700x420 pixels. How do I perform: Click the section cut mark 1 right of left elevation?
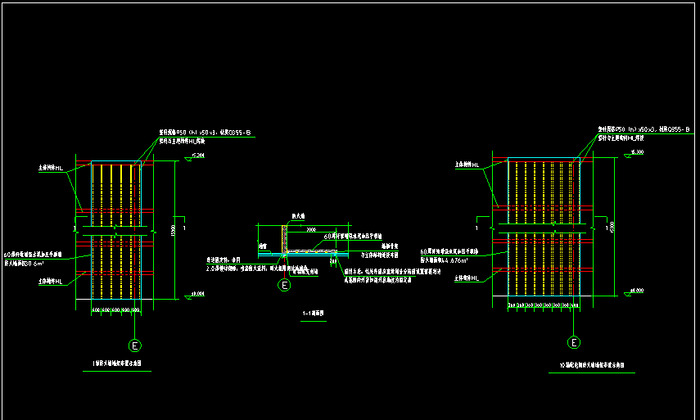tap(183, 228)
